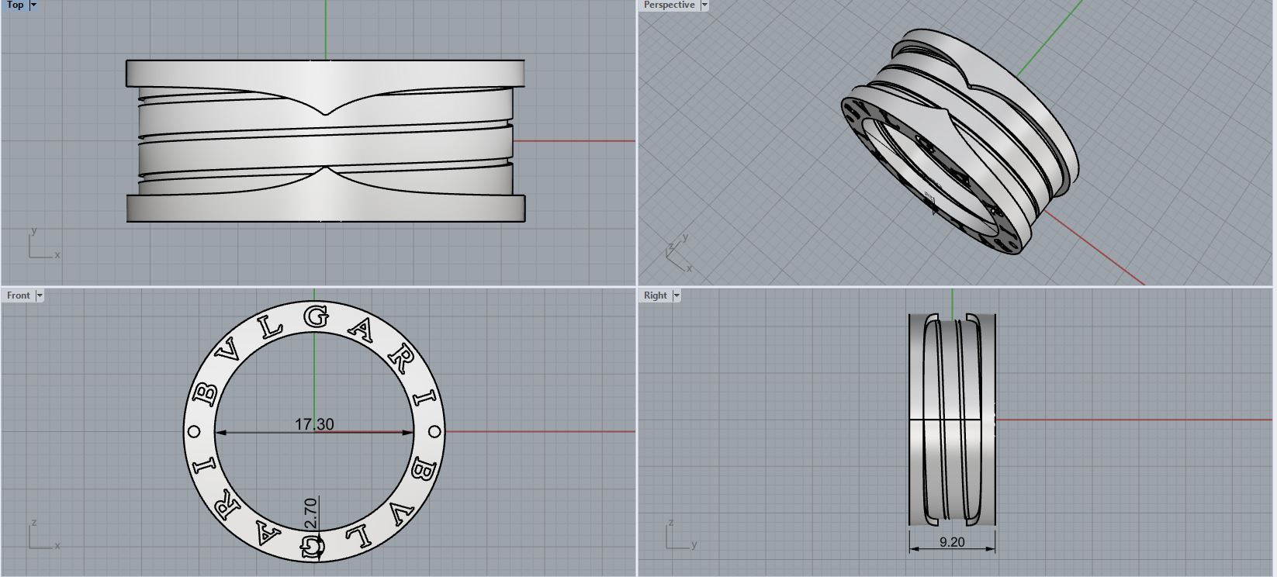
Task: Select the ring profile in Right viewport
Action: tap(952, 420)
